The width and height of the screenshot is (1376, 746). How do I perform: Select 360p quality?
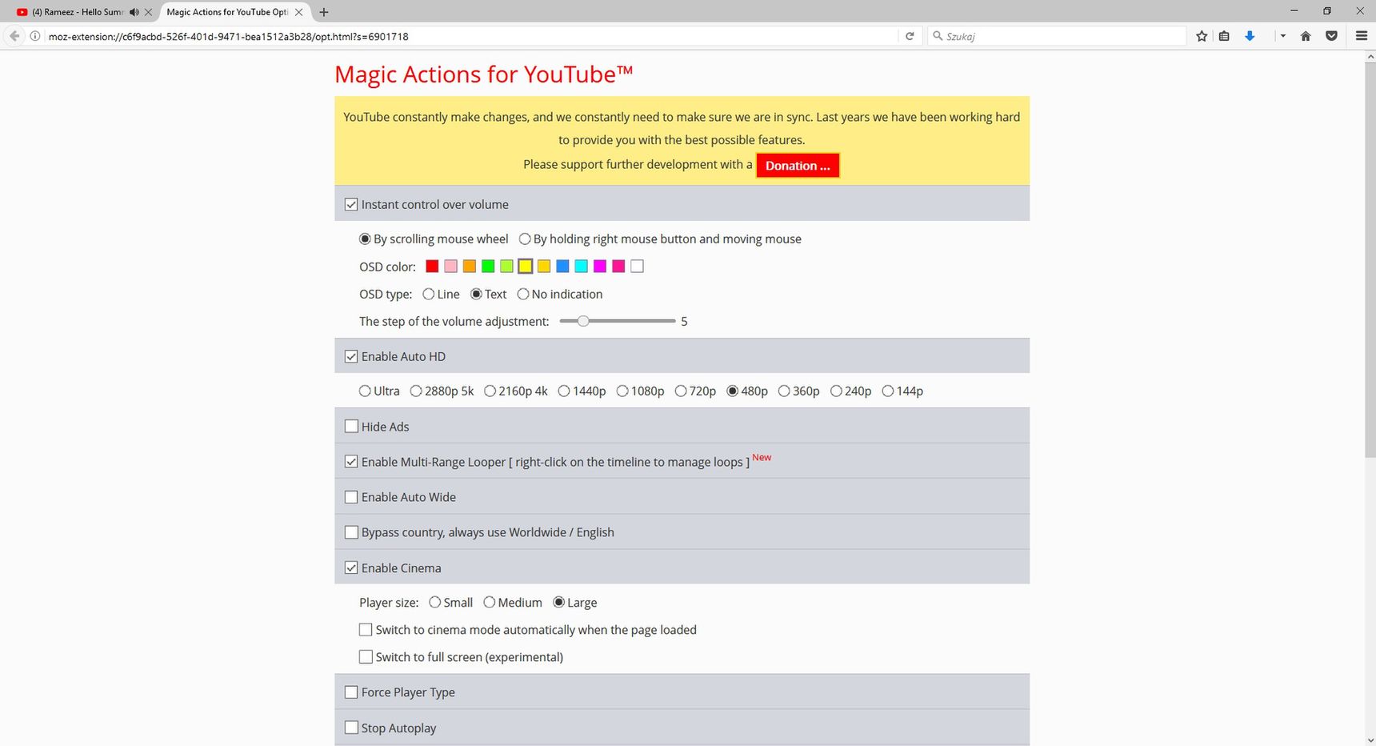(784, 391)
